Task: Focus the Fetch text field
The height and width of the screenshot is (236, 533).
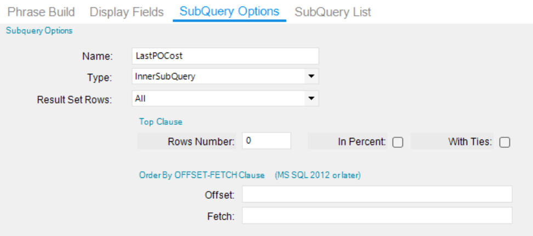Action: tap(377, 216)
